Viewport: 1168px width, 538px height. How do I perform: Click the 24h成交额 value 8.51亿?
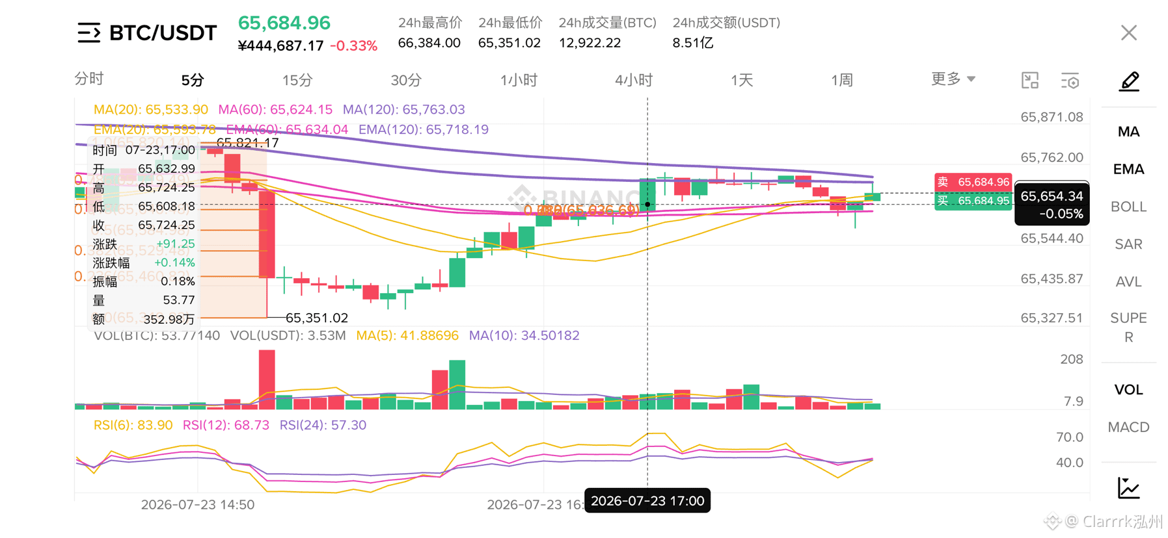coord(693,43)
